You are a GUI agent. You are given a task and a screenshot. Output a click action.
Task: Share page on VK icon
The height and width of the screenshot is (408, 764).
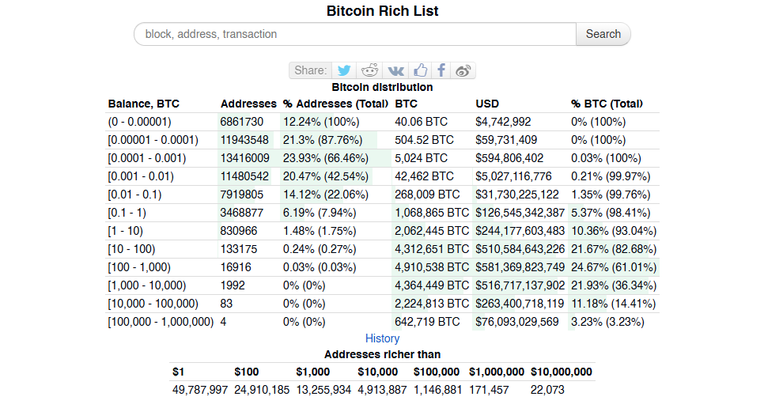395,70
